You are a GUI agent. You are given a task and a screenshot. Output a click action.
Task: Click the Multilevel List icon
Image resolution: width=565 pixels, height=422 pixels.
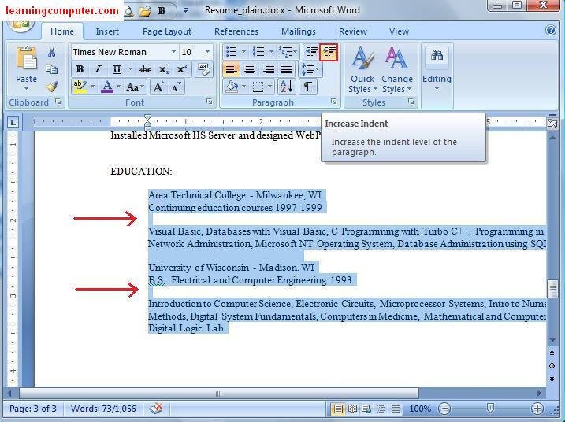click(x=285, y=52)
